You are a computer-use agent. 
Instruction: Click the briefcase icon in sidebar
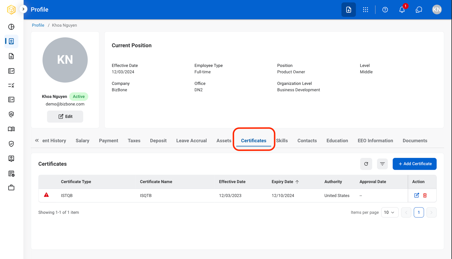11,187
